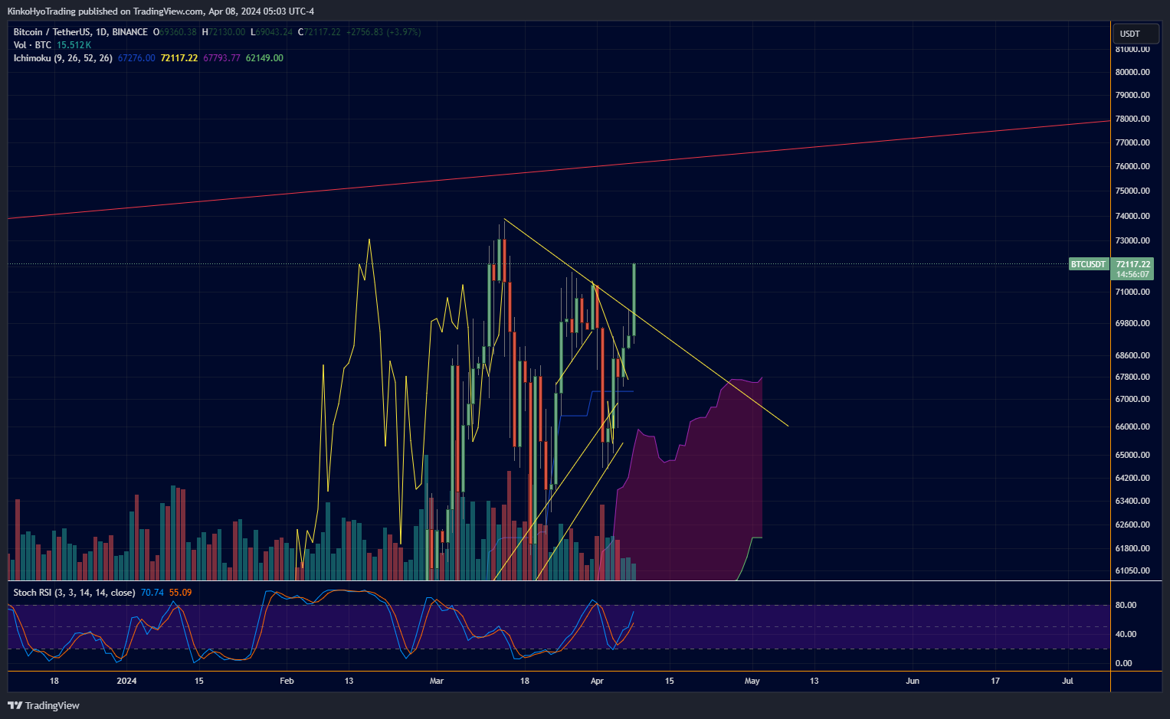Click the 80000.00 price axis label
This screenshot has width=1170, height=719.
[x=1132, y=72]
